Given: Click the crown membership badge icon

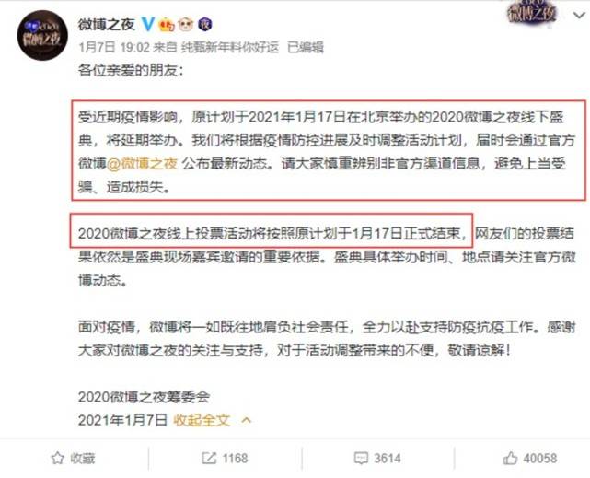Looking at the screenshot, I should 167,25.
